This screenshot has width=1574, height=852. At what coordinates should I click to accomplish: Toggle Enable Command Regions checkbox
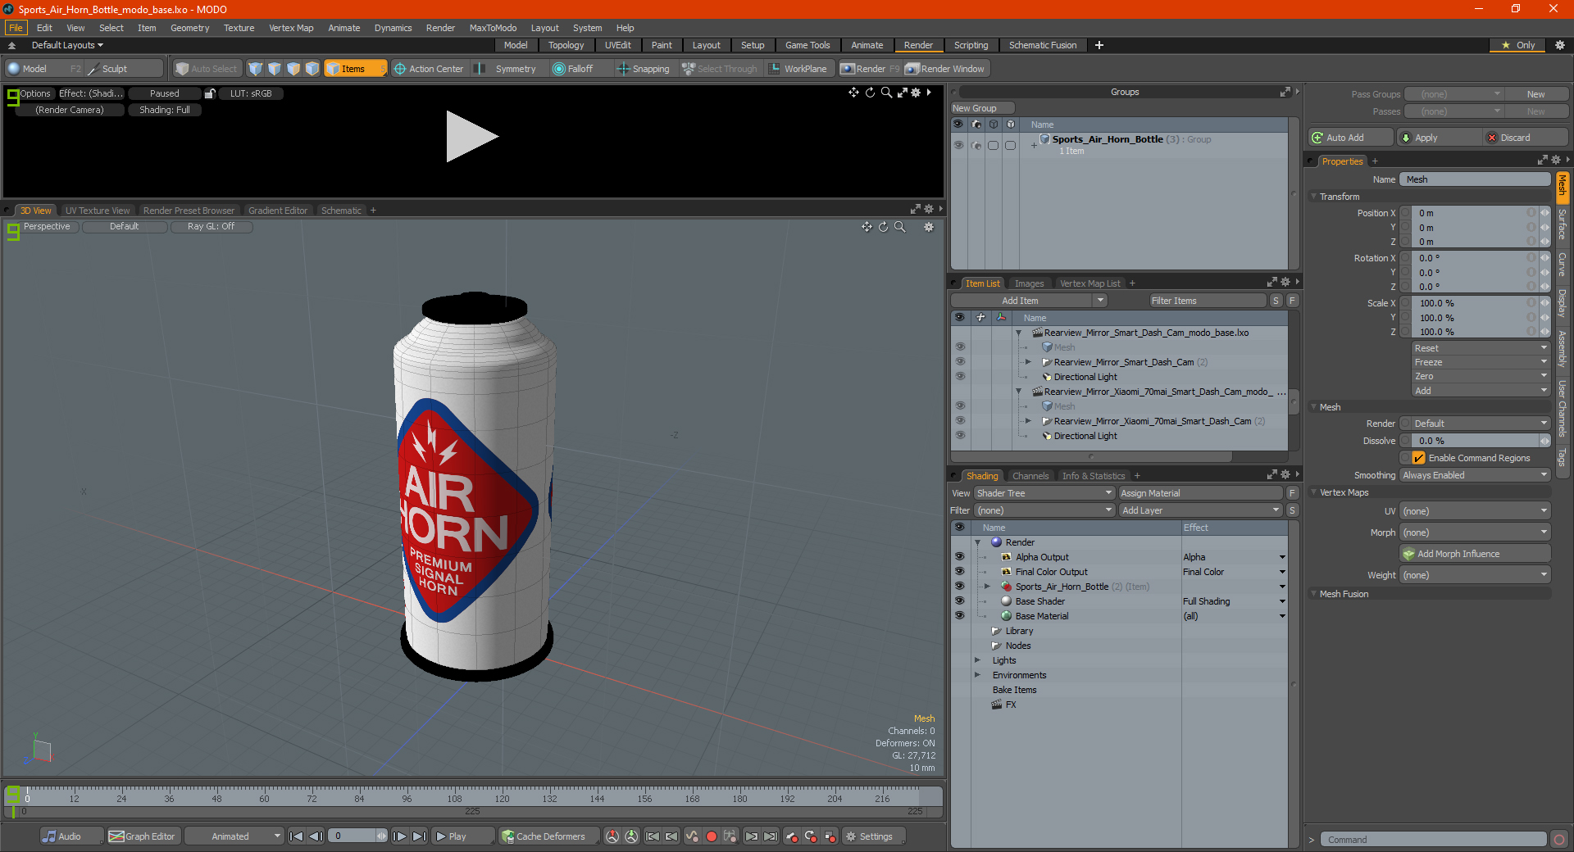[1419, 458]
